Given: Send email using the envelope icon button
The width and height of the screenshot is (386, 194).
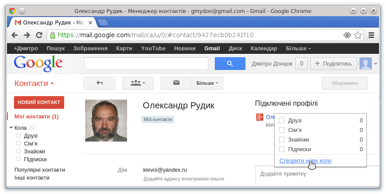Looking at the screenshot, I should (x=176, y=83).
